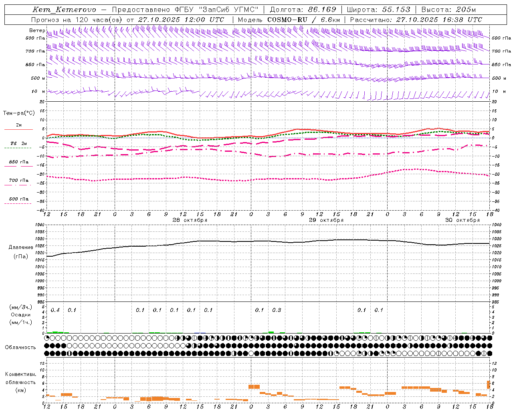Viewport: 513px width, 410px height.
Task: Click the 500 м wind level label on left
Action: tap(38, 78)
